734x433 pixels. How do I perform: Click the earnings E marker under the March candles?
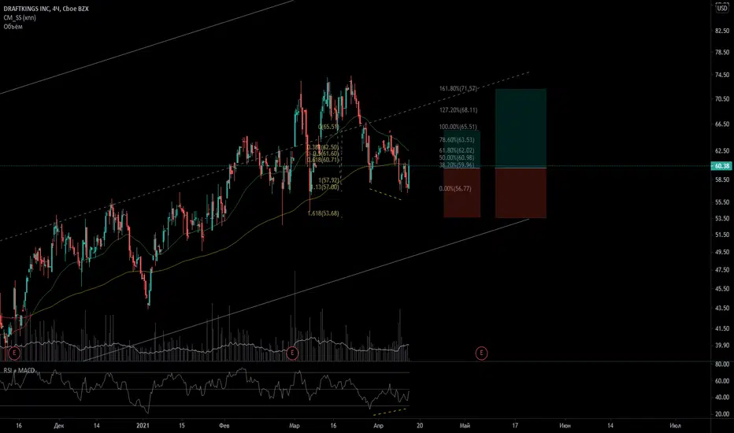point(292,353)
